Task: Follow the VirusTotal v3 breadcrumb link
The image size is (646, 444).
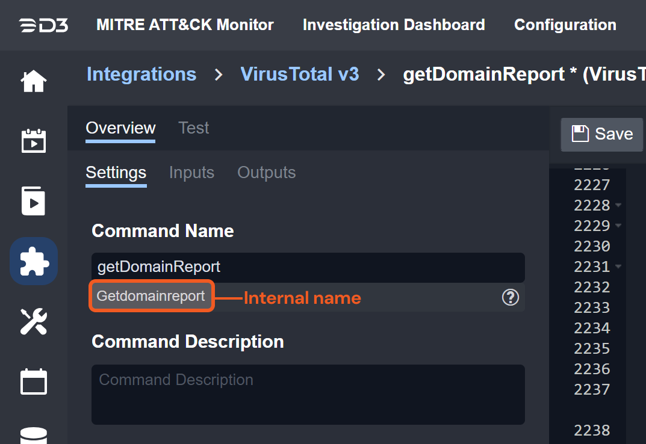Action: click(x=299, y=75)
